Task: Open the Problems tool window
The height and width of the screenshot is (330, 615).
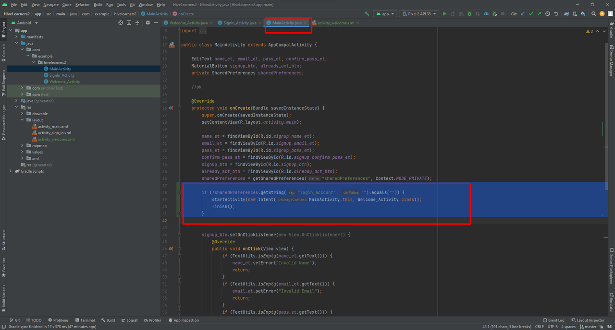Action: [x=58, y=320]
